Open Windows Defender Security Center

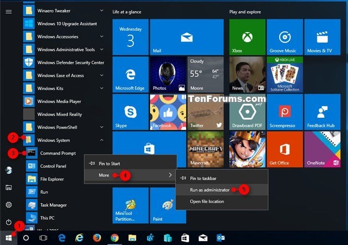coord(64,63)
